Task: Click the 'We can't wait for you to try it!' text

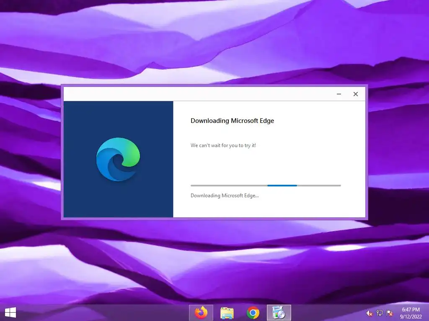Action: click(x=223, y=145)
